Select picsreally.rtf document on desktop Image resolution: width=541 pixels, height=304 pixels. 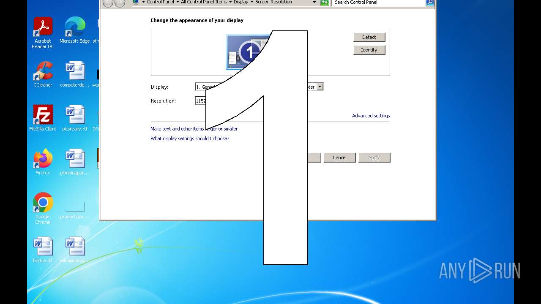75,118
